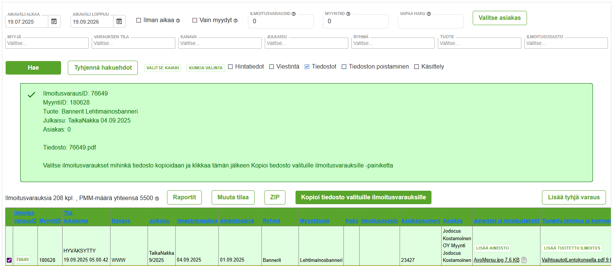Click help icon beside MyyntiID label

tap(348, 14)
